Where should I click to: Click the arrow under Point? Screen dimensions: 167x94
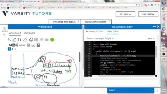click(x=4, y=35)
